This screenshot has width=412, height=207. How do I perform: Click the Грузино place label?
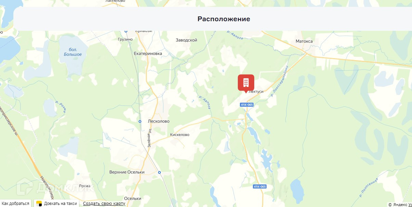click(x=125, y=39)
